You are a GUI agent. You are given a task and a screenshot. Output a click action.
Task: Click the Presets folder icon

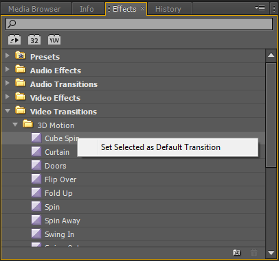point(21,55)
